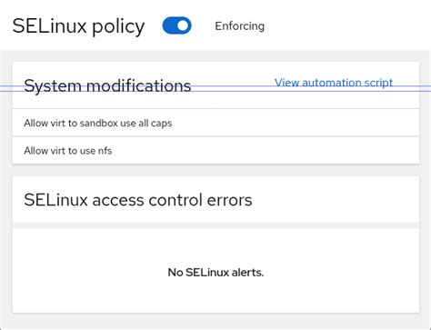Click the SELinux access control errors heading
Image resolution: width=431 pixels, height=330 pixels.
[x=138, y=200]
